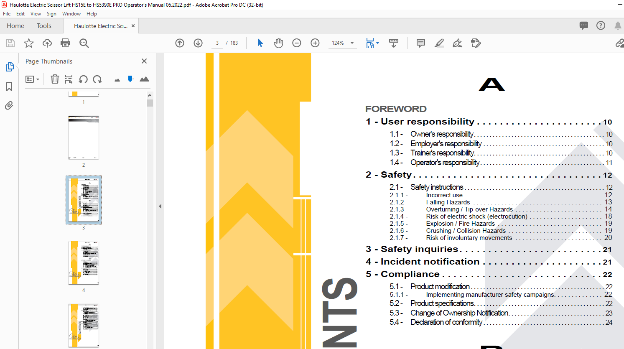The image size is (624, 349).
Task: Select the Haulotte Electric Sci... document tab
Action: tap(101, 26)
